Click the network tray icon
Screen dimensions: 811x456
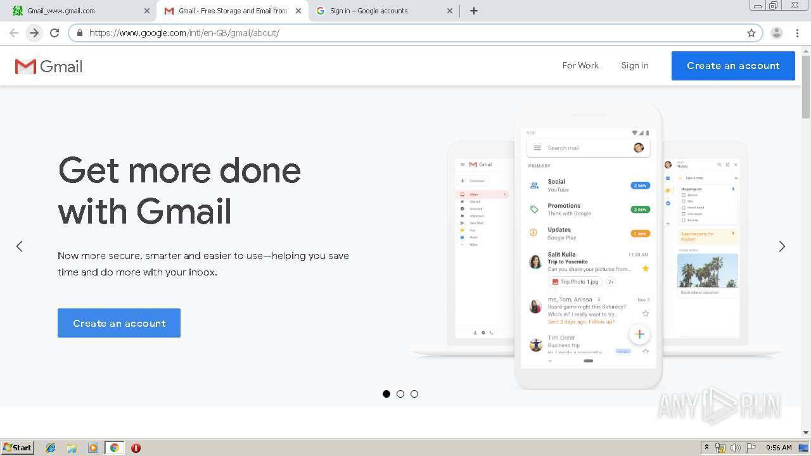720,448
